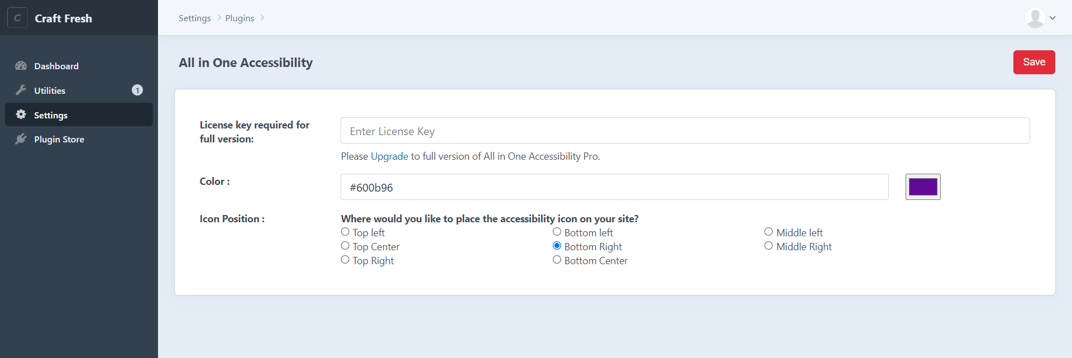Open the Upgrade link
This screenshot has width=1072, height=358.
(389, 156)
